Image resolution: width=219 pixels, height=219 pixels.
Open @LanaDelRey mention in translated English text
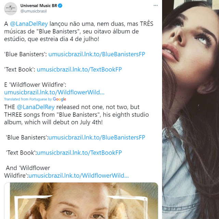(x=36, y=107)
